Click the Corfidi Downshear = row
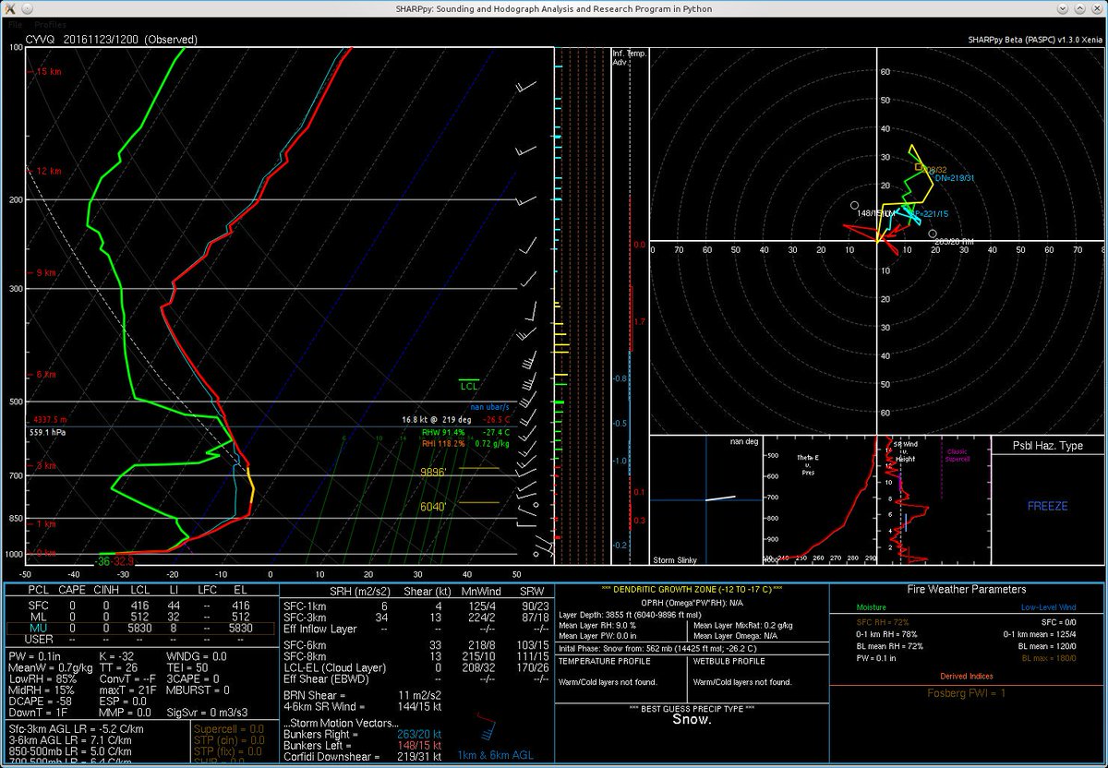This screenshot has width=1108, height=768. click(x=364, y=755)
